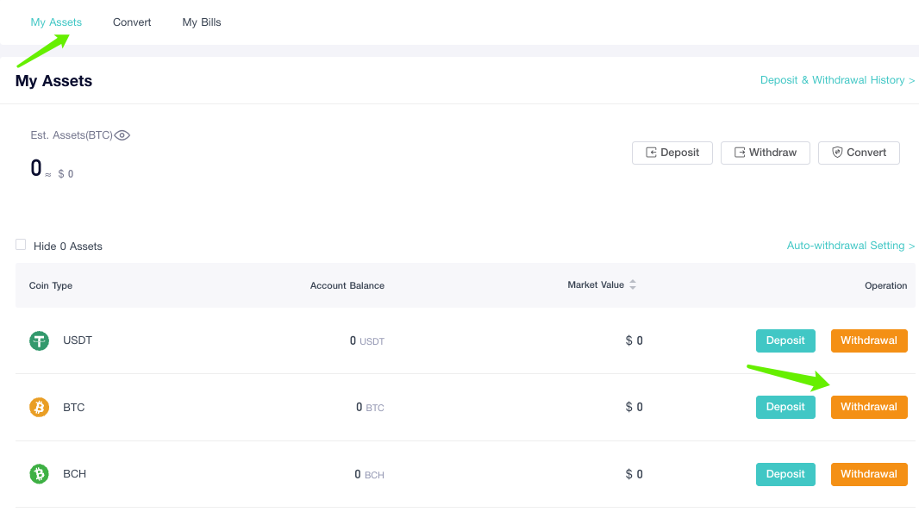Switch to the Convert tab
This screenshot has height=512, width=919.
tap(132, 22)
